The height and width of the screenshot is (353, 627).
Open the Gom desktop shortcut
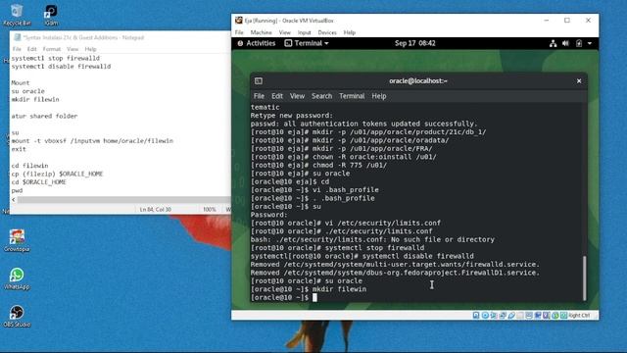51,15
